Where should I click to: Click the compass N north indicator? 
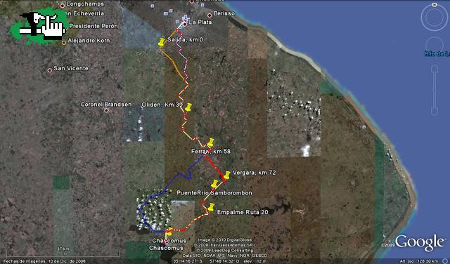[435, 5]
